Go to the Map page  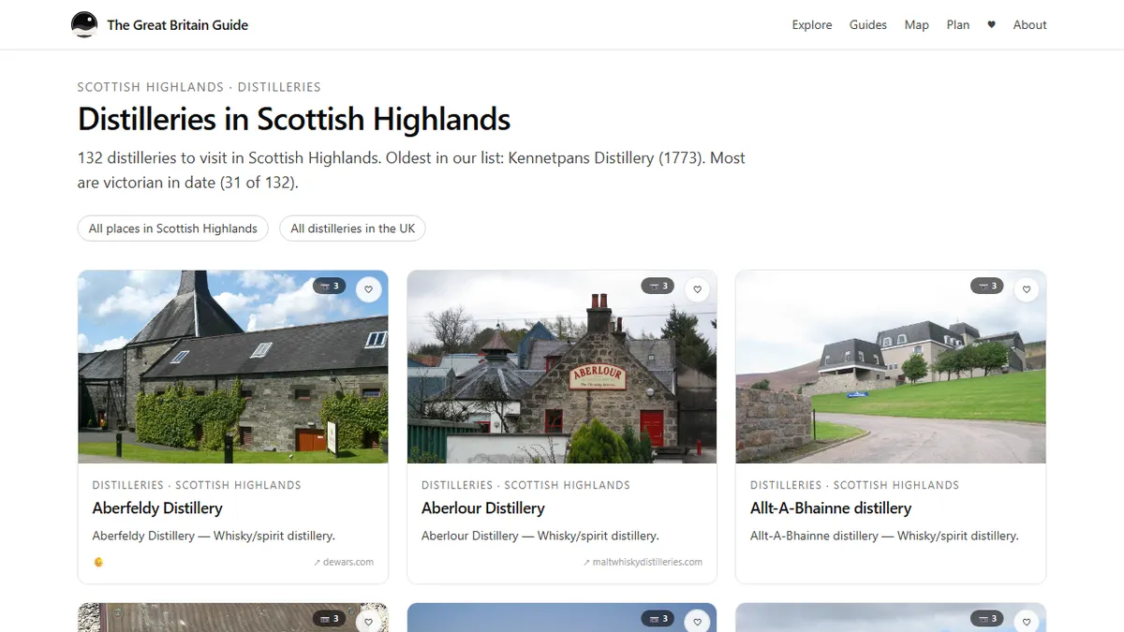point(917,25)
